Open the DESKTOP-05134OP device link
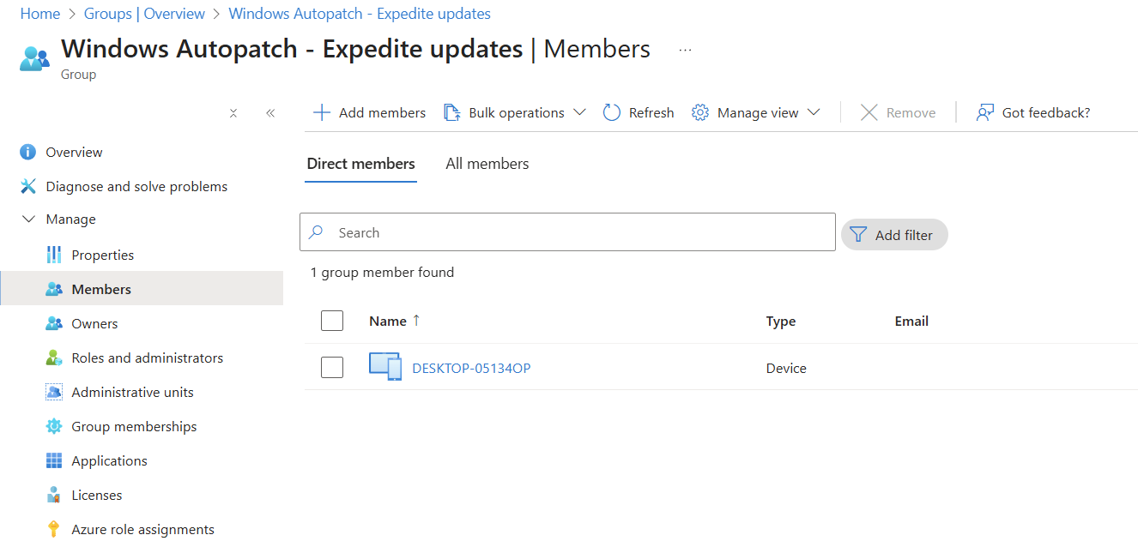Screen dimensions: 1138x541 (x=471, y=368)
